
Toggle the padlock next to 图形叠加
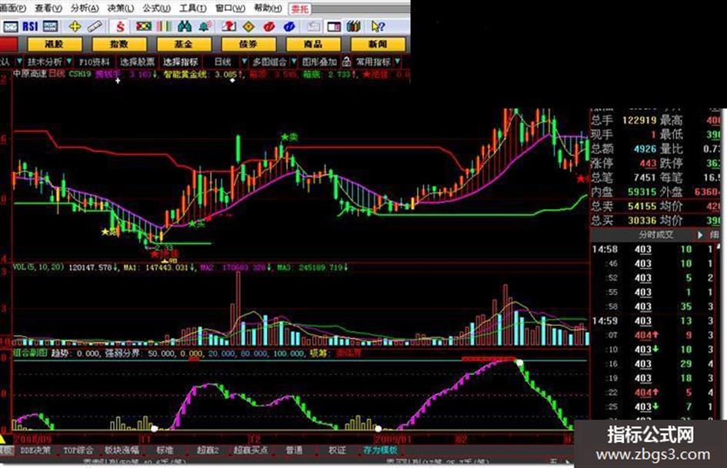coord(346,61)
